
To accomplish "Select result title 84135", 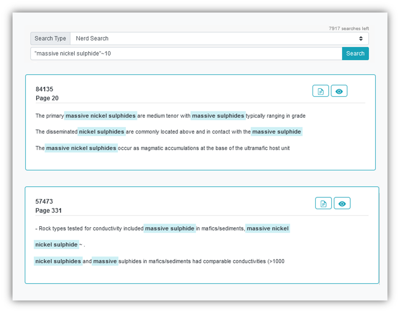I will (x=44, y=89).
